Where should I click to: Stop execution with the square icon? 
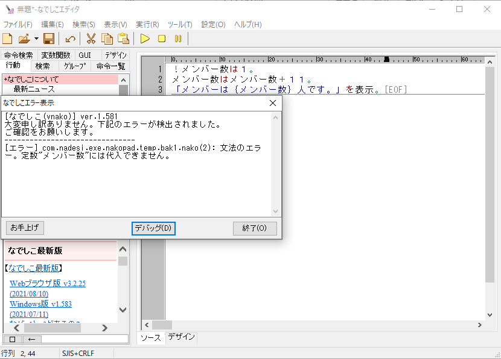162,39
